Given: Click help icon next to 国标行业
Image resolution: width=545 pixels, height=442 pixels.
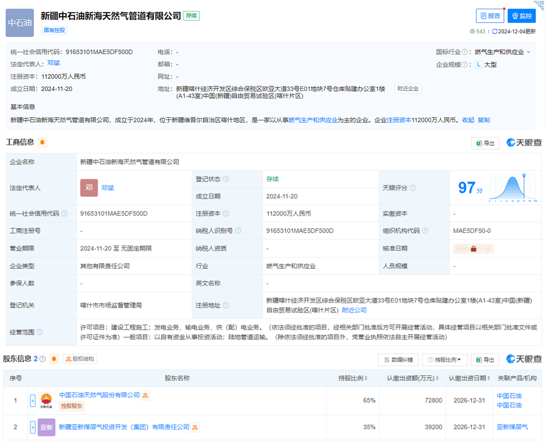Looking at the screenshot, I should [464, 52].
